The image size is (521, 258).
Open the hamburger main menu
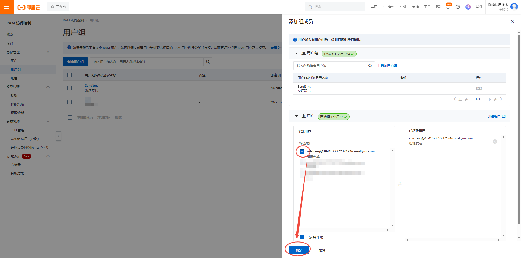pos(7,7)
